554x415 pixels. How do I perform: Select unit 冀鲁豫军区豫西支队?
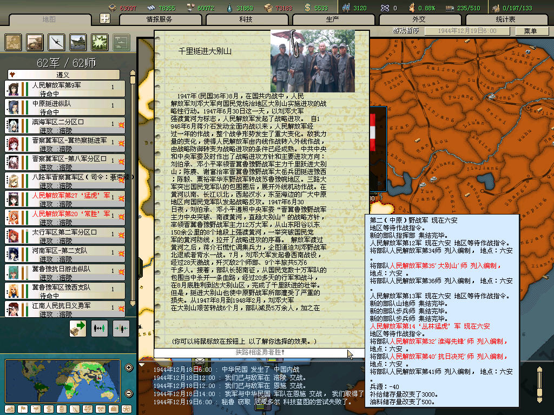coord(65,291)
